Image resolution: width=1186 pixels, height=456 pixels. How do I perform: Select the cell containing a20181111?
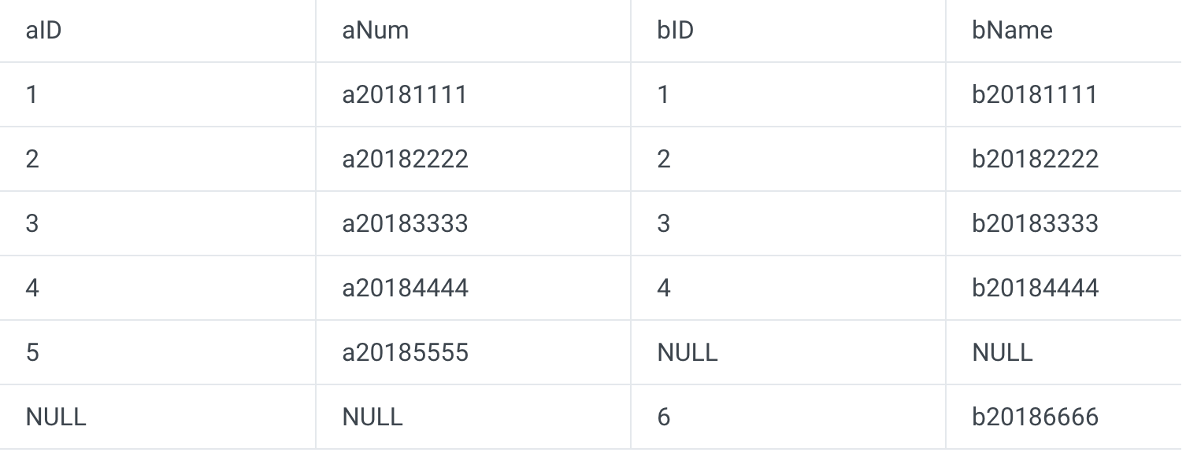pos(405,95)
